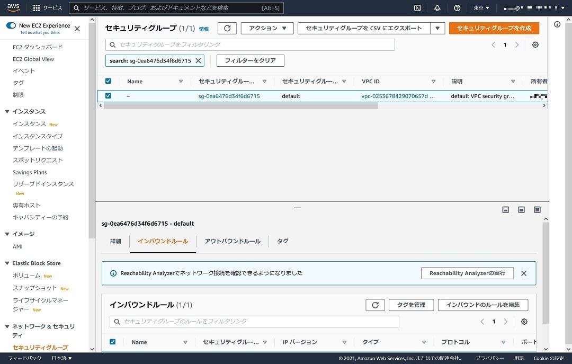The width and height of the screenshot is (572, 364).
Task: Launch the CloudShell terminal icon
Action: point(417,8)
